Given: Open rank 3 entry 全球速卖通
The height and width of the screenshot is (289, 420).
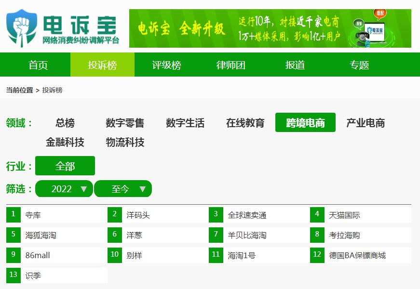Looking at the screenshot, I should tap(259, 215).
